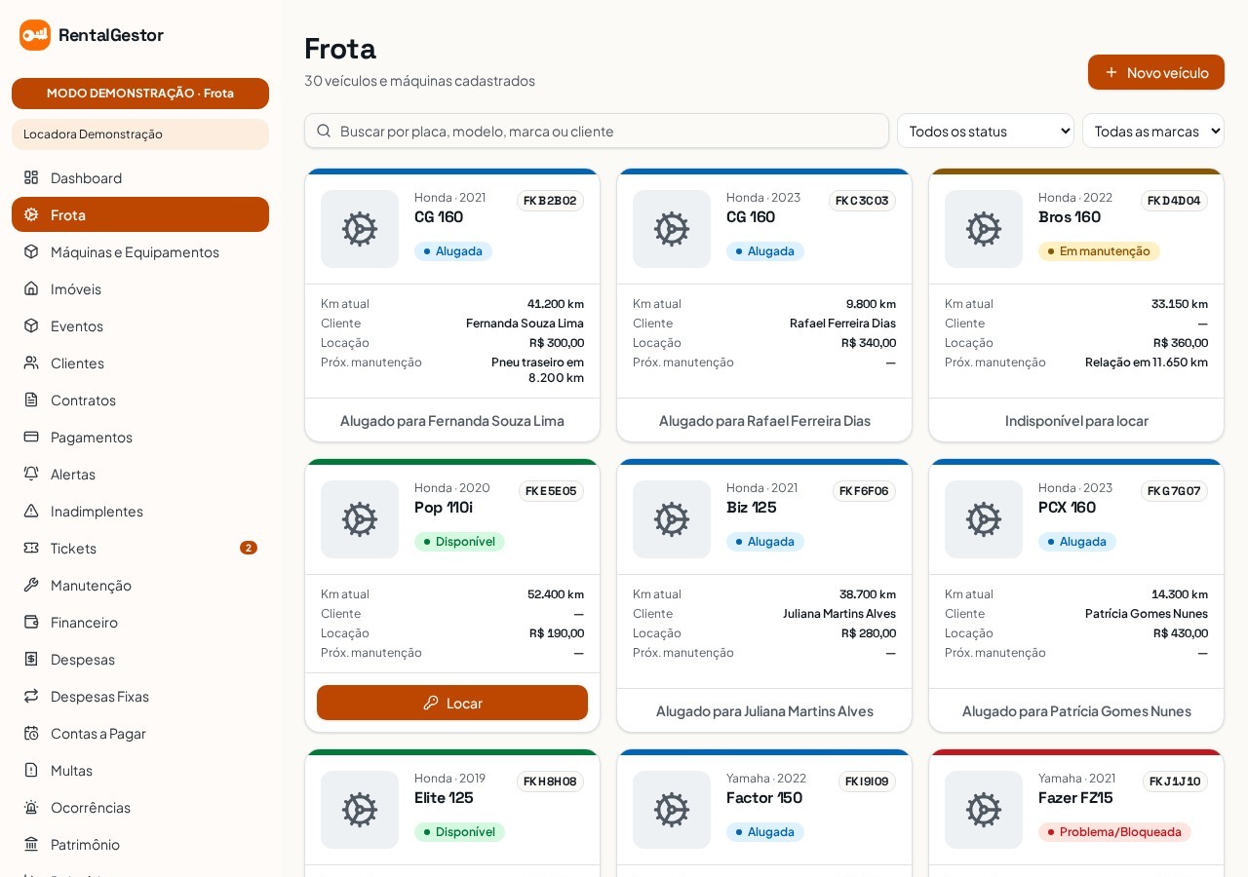Click the Ocorrências siren icon
This screenshot has width=1248, height=877.
point(31,807)
